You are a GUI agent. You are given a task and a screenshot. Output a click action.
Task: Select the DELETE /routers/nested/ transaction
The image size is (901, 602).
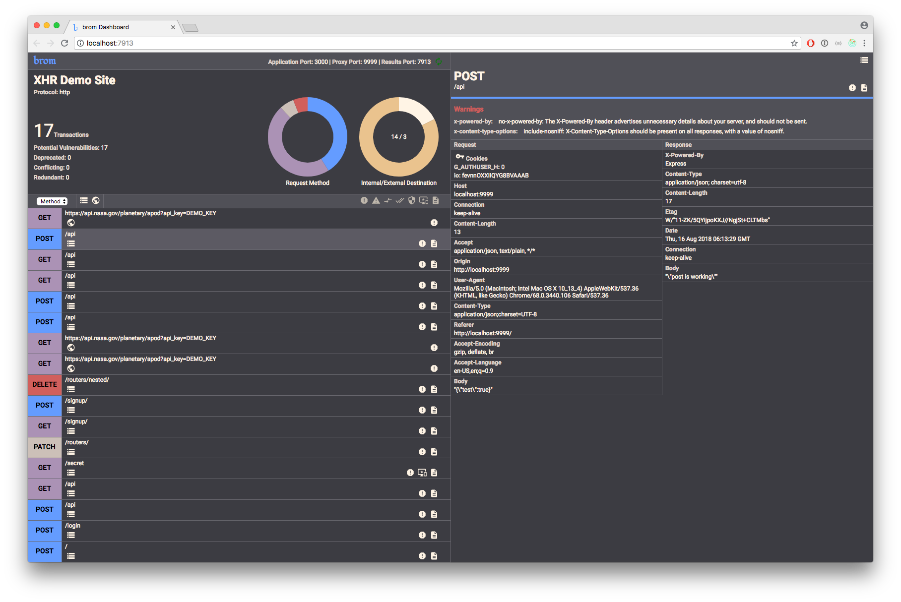click(x=239, y=385)
